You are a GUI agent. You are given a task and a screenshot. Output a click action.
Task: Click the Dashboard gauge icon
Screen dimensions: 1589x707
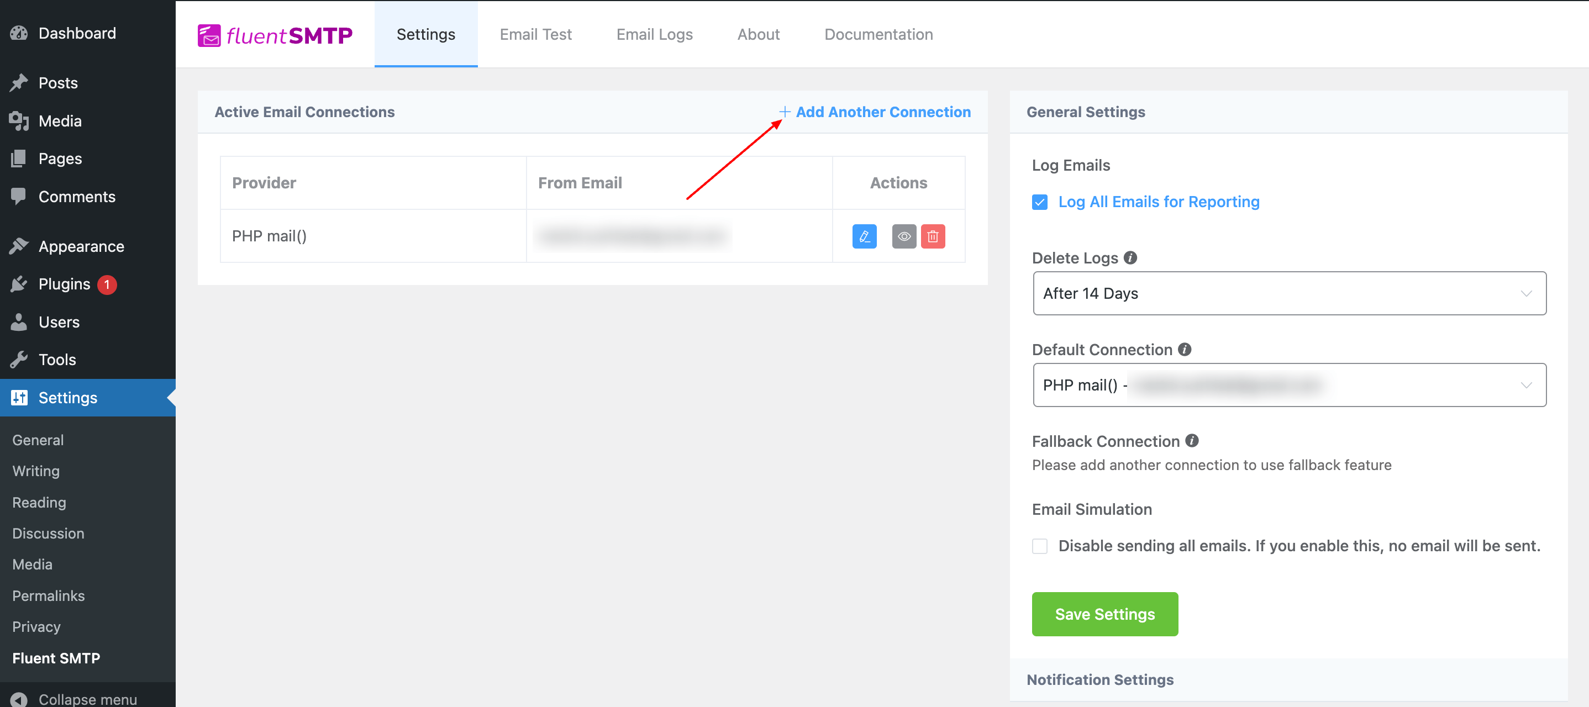click(19, 33)
